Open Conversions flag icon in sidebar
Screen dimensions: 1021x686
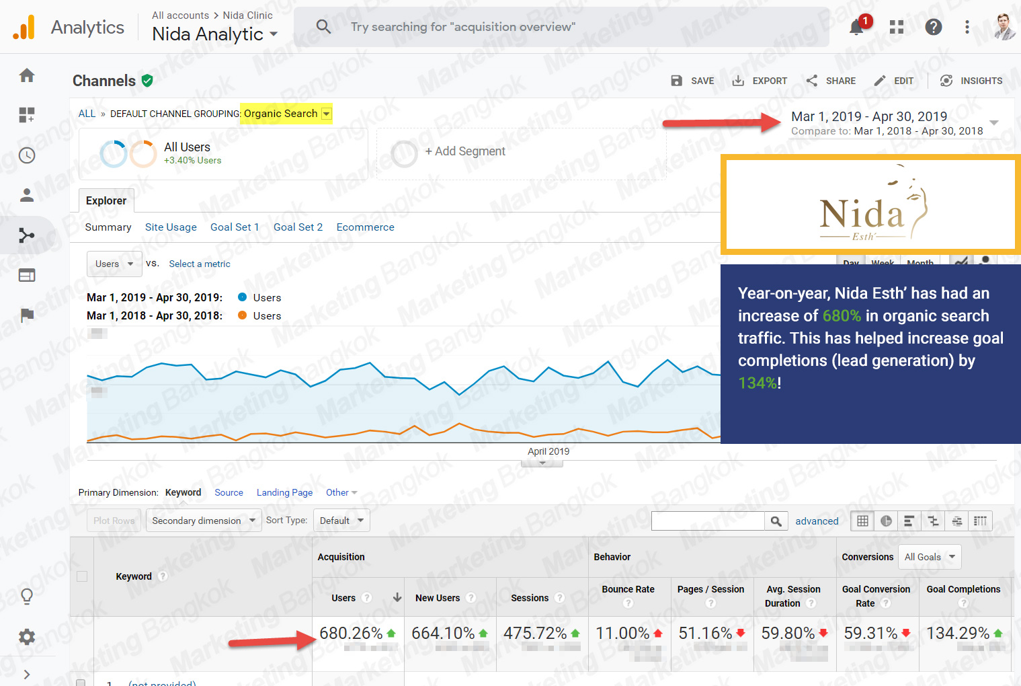(x=27, y=315)
